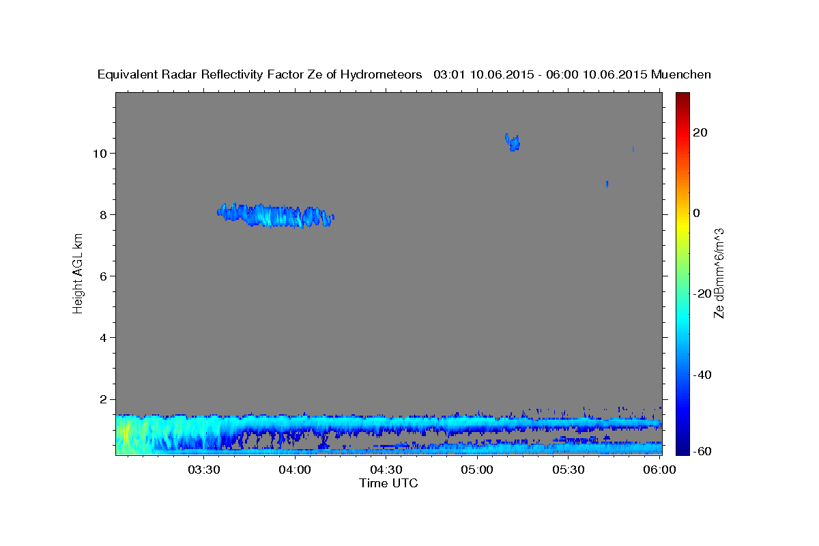The image size is (819, 546).
Task: Click the word 'Muenchen' in the title
Action: (681, 74)
